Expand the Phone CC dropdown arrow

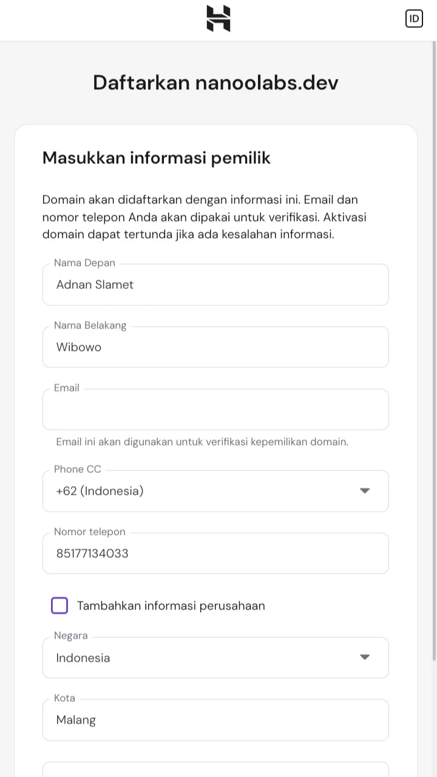tap(365, 490)
